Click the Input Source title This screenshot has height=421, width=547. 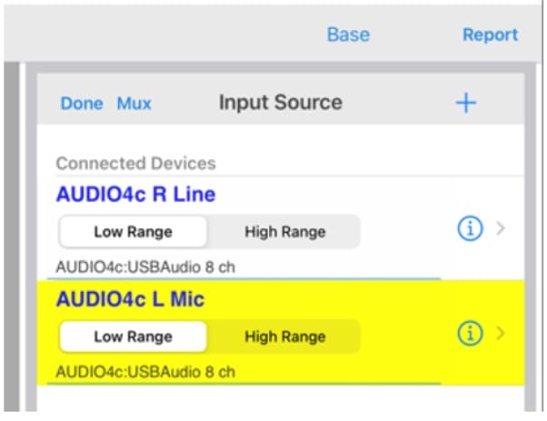click(x=280, y=103)
